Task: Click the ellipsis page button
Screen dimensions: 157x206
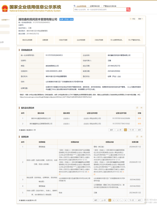Action: 122,200
